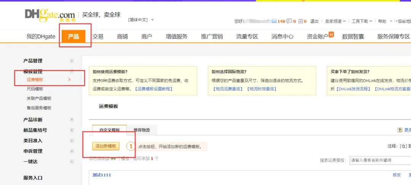Viewport: 411px width, 185px height.
Task: Open the 简体中文 language dropdown
Action: tap(141, 20)
